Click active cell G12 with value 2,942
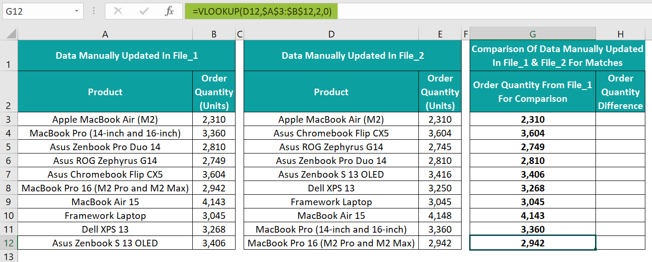 [x=533, y=243]
